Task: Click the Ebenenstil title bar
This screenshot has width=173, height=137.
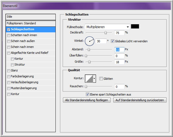Action: point(86,6)
